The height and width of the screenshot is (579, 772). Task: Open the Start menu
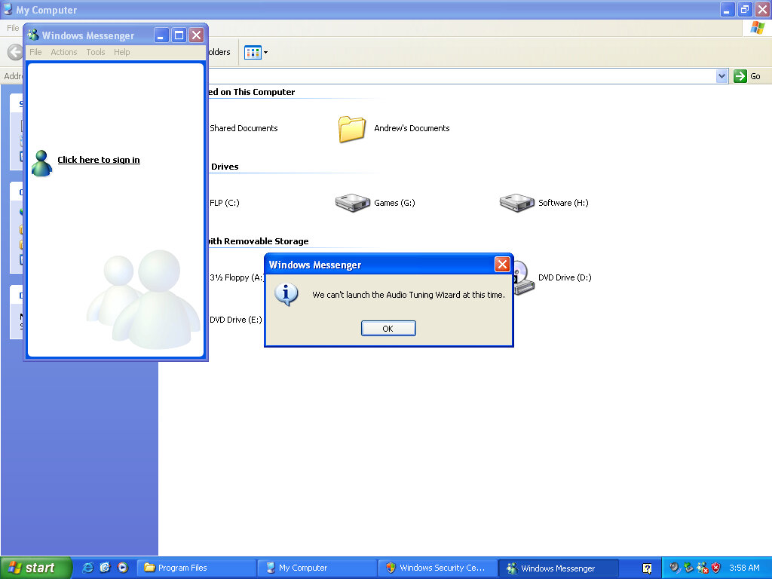35,568
